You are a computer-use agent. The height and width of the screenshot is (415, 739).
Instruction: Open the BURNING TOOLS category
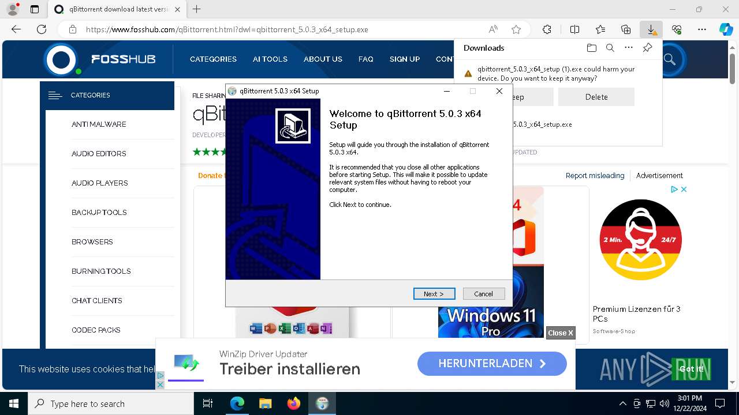click(101, 271)
